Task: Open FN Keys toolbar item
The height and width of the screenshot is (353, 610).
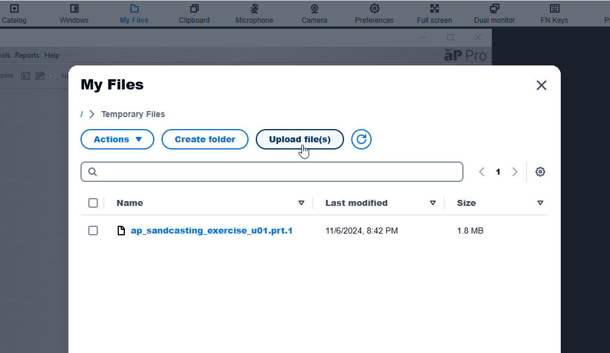Action: 554,14
